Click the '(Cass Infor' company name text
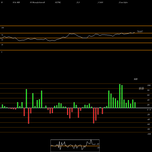This screenshot has width=152, height=152. (x=123, y=2)
